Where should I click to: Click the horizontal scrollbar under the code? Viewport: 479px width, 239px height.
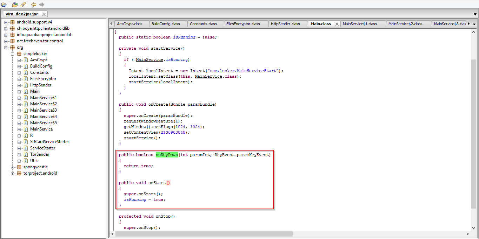[204, 234]
